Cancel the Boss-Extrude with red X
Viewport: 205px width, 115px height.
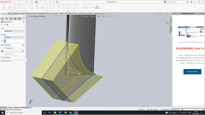click(x=5, y=25)
